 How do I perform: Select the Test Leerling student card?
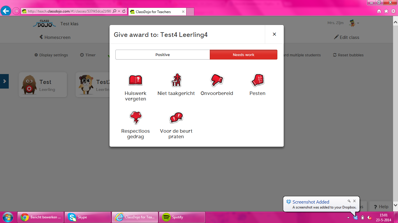43,85
